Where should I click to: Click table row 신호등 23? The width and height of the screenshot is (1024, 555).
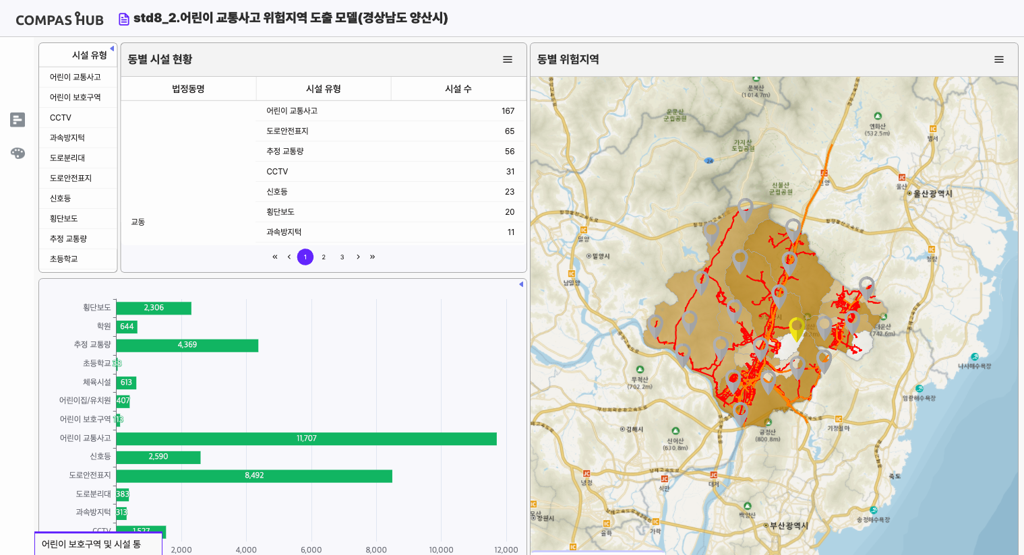click(x=390, y=191)
